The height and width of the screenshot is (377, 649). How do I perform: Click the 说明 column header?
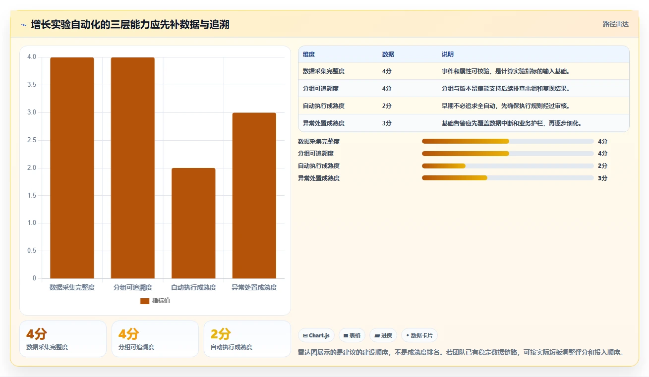point(448,54)
